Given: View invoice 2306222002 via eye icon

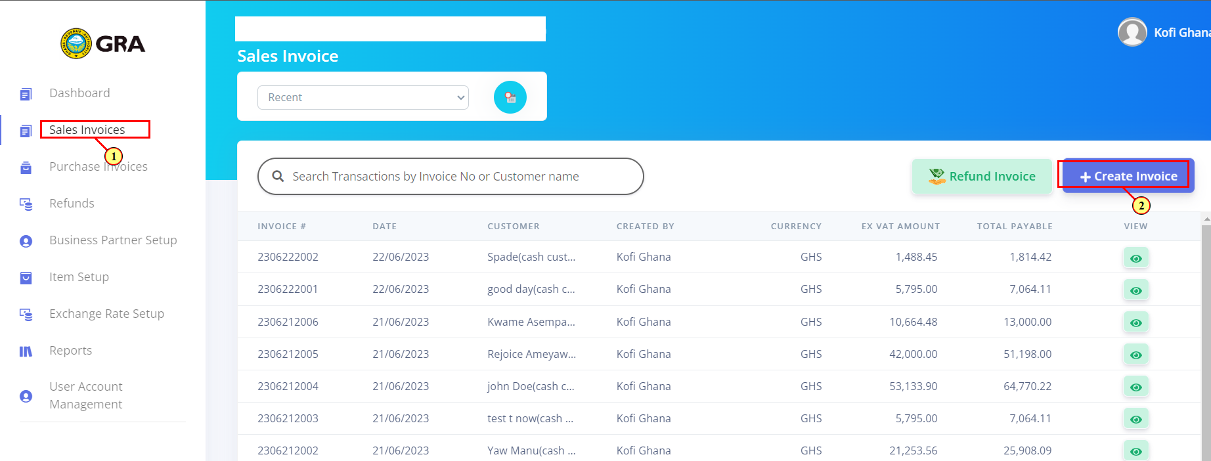Looking at the screenshot, I should pos(1135,258).
